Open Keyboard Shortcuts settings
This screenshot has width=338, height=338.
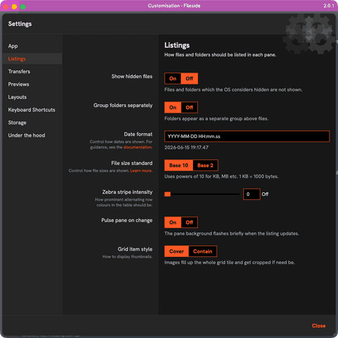pyautogui.click(x=32, y=110)
